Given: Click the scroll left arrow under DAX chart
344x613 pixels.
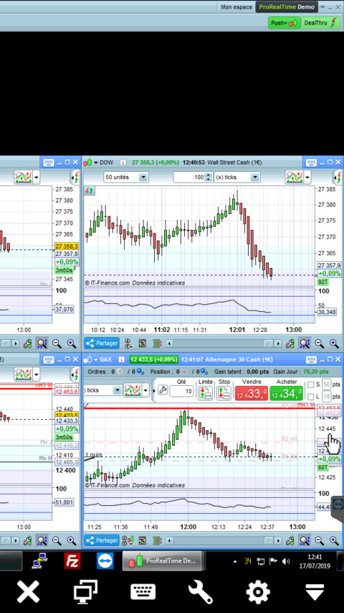Looking at the screenshot, I should point(169,540).
